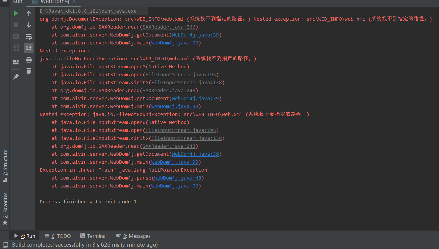Open the 0: Messages tab
The image size is (439, 249).
click(x=133, y=236)
